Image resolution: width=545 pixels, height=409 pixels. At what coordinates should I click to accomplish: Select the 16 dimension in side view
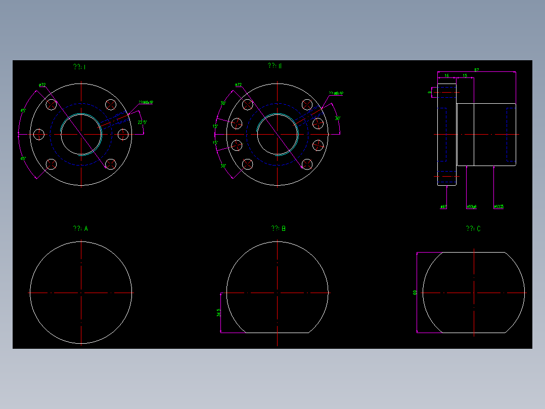tap(446, 75)
